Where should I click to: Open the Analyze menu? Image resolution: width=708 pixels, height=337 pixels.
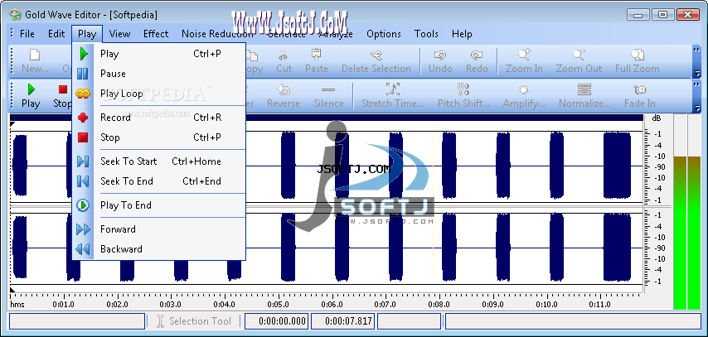[x=336, y=34]
